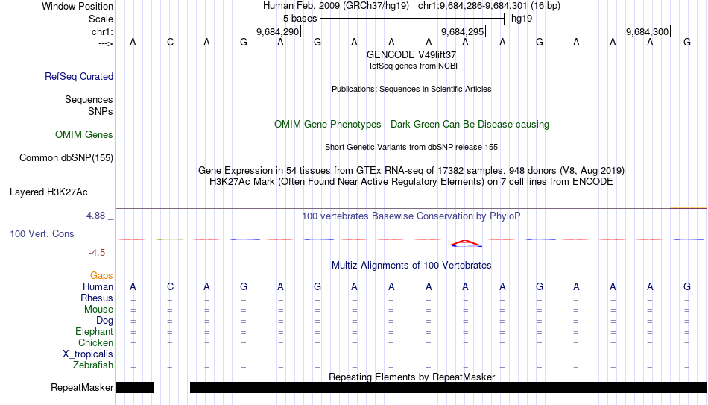Click the Elephant species label
Viewport: 708px width, 405px height.
point(94,332)
